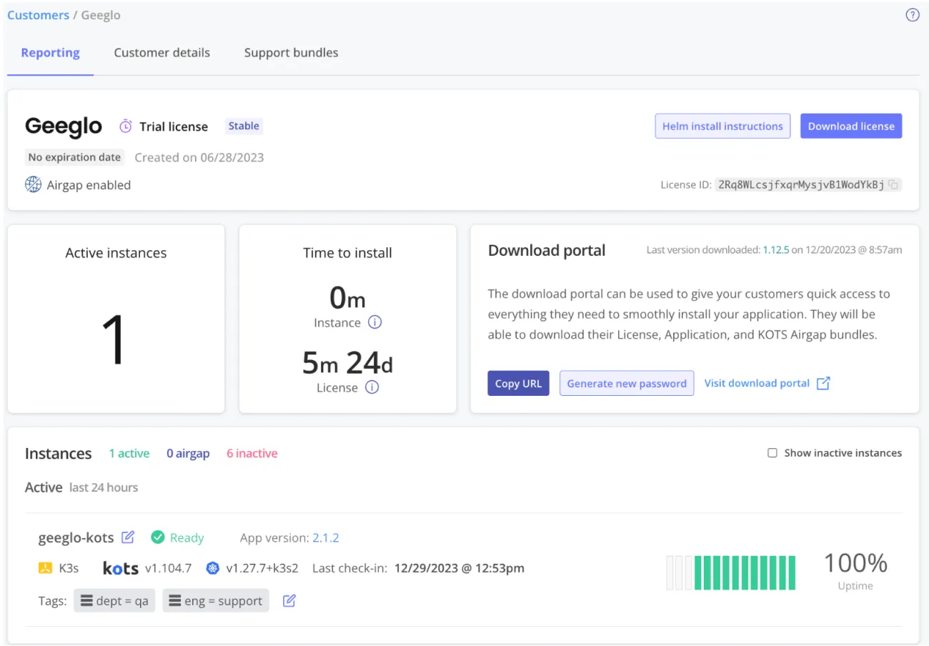Viewport: 929px width, 646px height.
Task: Open Helm install instructions
Action: click(x=722, y=126)
